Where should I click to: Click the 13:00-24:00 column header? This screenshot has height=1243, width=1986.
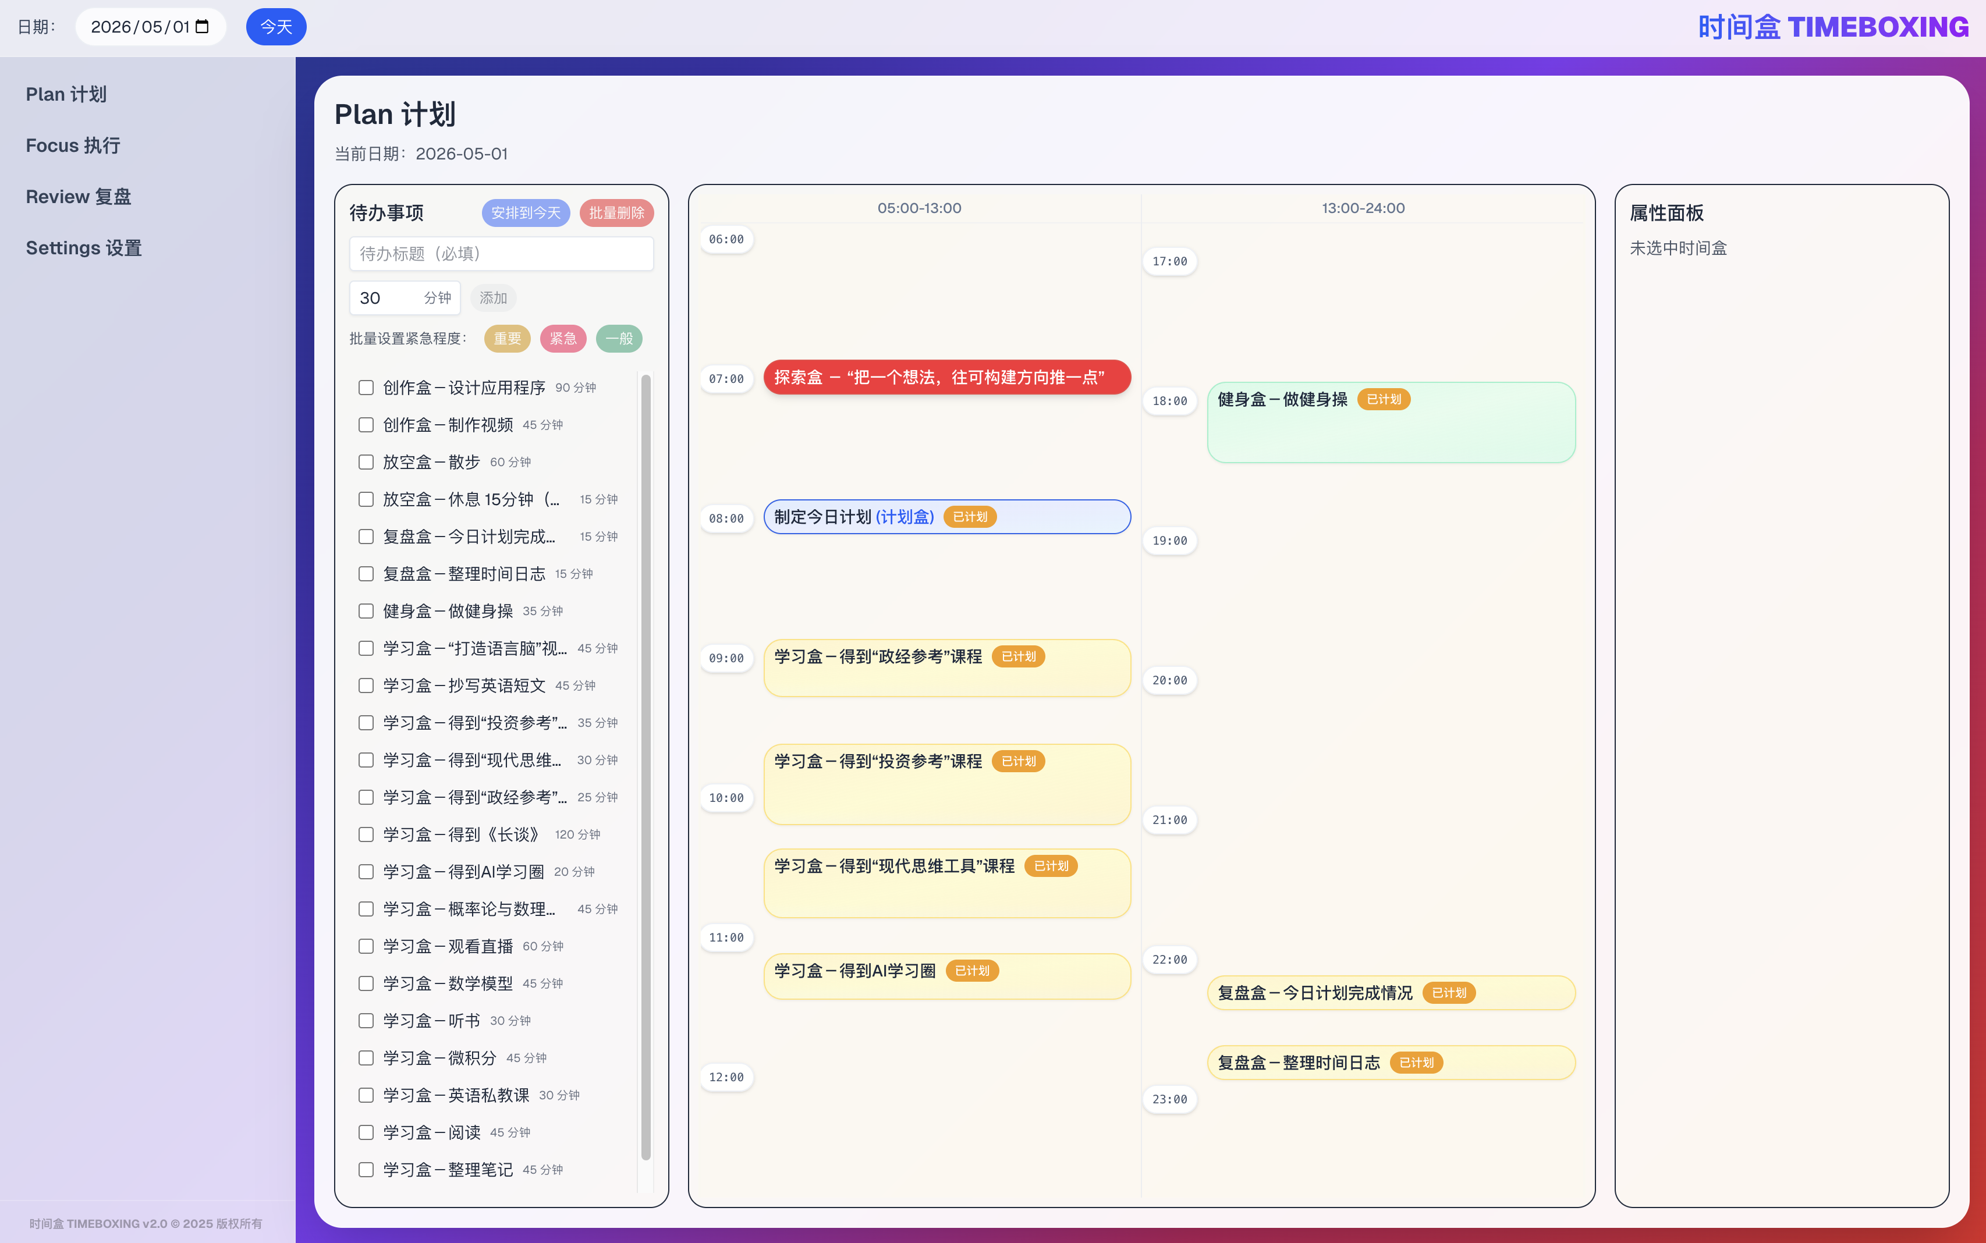point(1363,208)
